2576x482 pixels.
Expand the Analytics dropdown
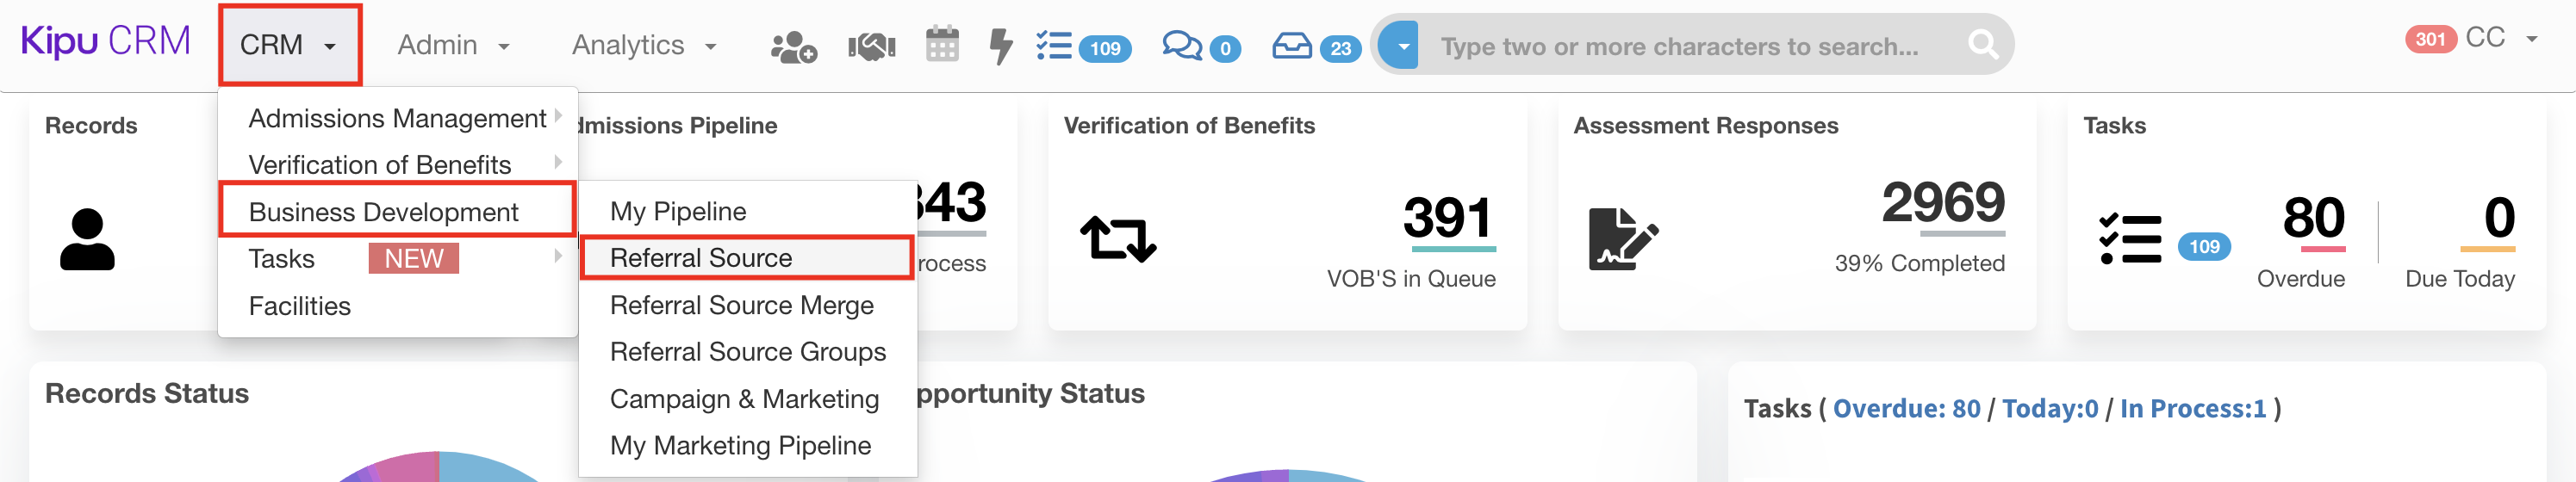point(643,45)
